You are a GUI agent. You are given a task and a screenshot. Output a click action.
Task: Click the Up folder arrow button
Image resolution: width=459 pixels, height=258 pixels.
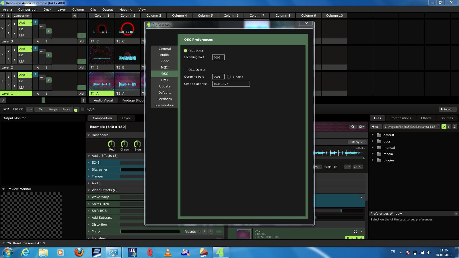click(375, 127)
